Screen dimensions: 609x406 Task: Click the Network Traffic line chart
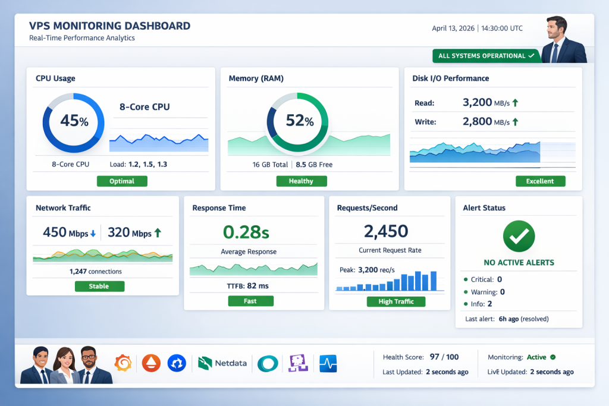click(102, 256)
